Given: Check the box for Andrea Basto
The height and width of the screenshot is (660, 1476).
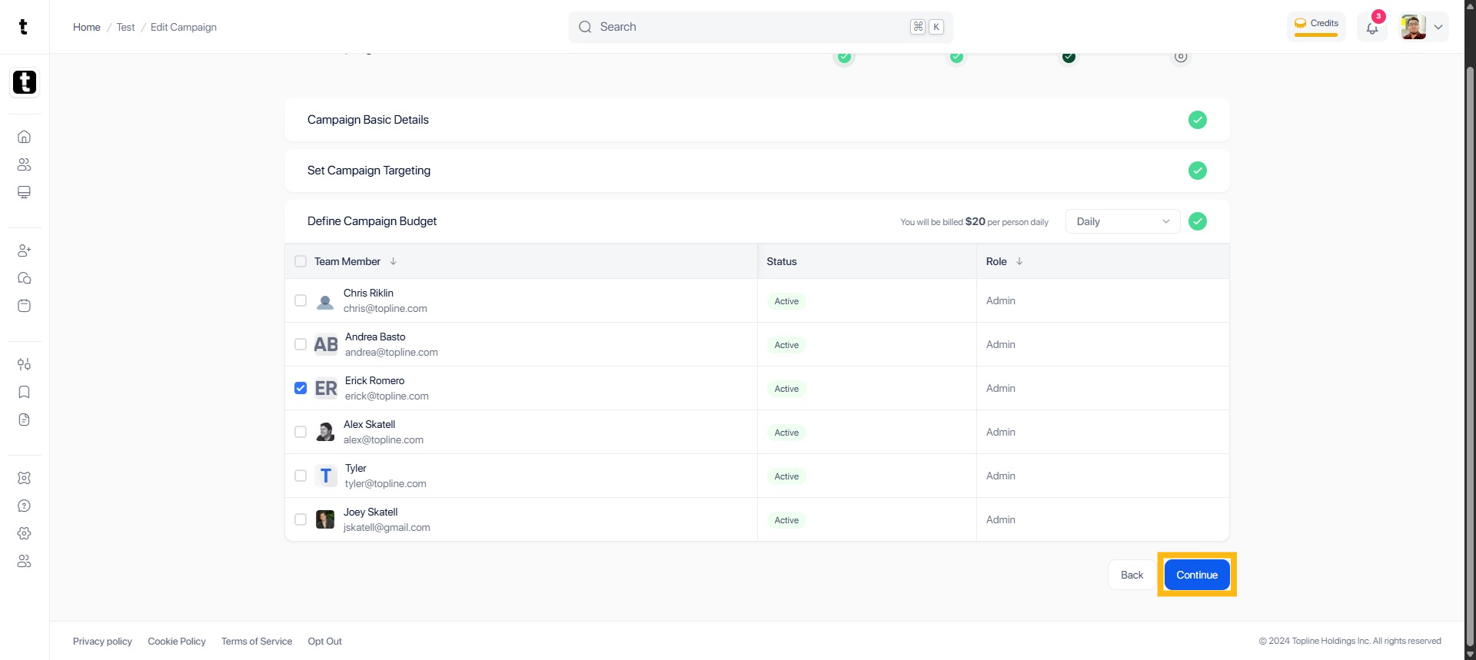Looking at the screenshot, I should (x=301, y=344).
